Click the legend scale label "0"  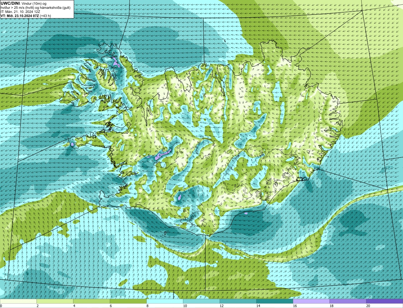pos(1,305)
